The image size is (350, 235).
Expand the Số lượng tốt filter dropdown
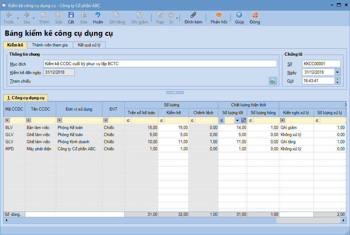pos(237,120)
